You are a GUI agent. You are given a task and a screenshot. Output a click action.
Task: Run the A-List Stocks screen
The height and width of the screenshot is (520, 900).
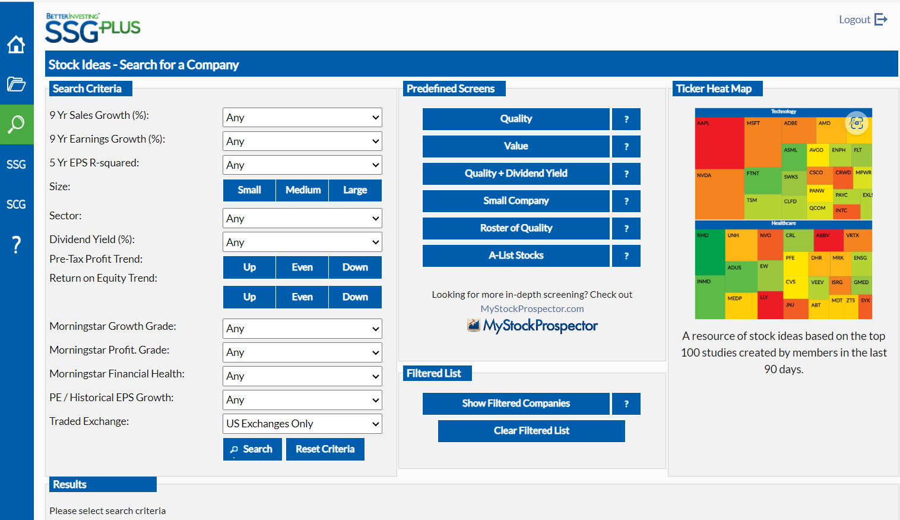pos(516,256)
